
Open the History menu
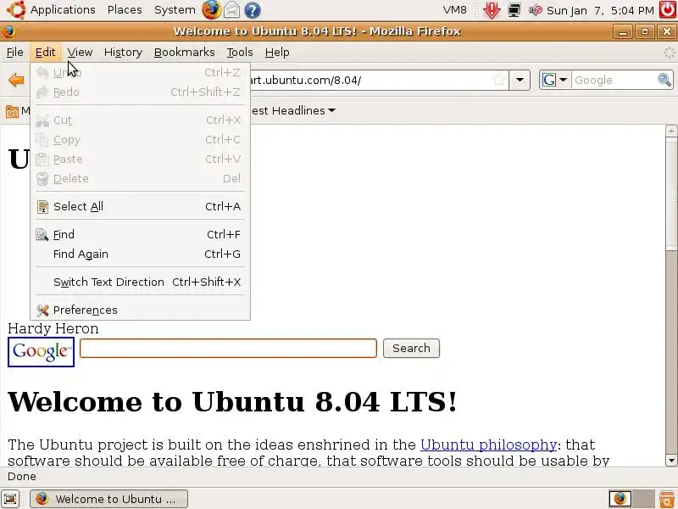click(123, 53)
